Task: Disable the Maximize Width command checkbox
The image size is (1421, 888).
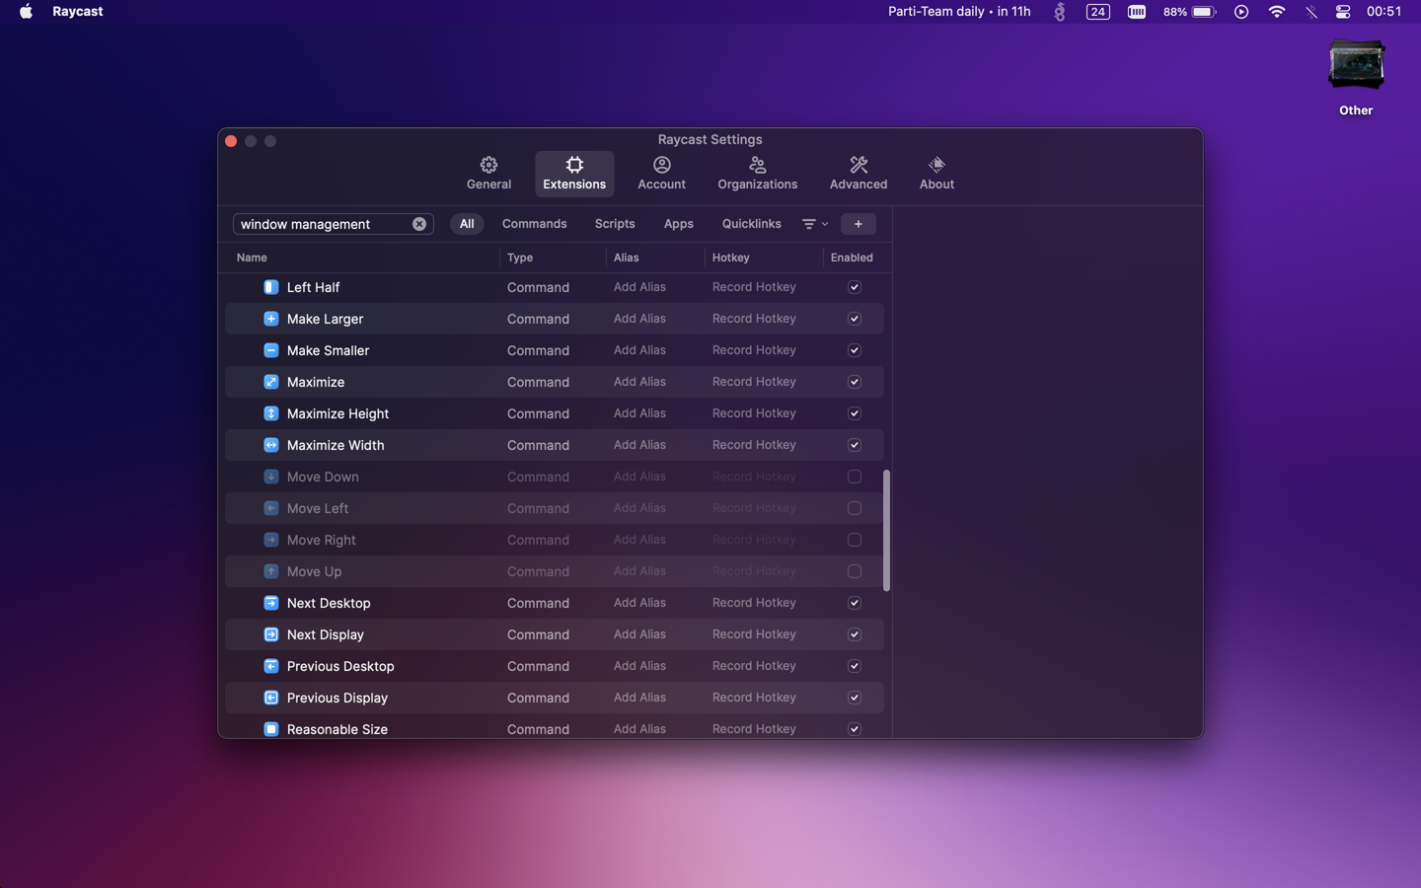Action: [x=855, y=445]
